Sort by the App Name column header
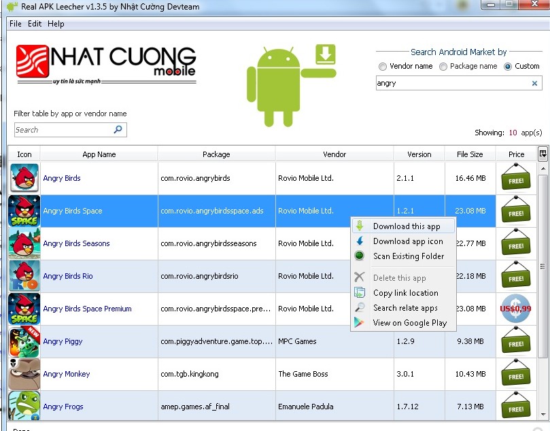Screen dimensions: 550x431 (99, 154)
